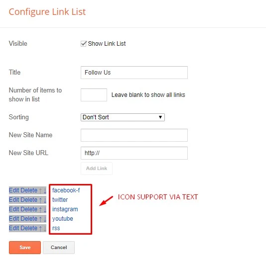This screenshot has width=266, height=260.
Task: Move the youtube link up with arrow
Action: point(40,219)
